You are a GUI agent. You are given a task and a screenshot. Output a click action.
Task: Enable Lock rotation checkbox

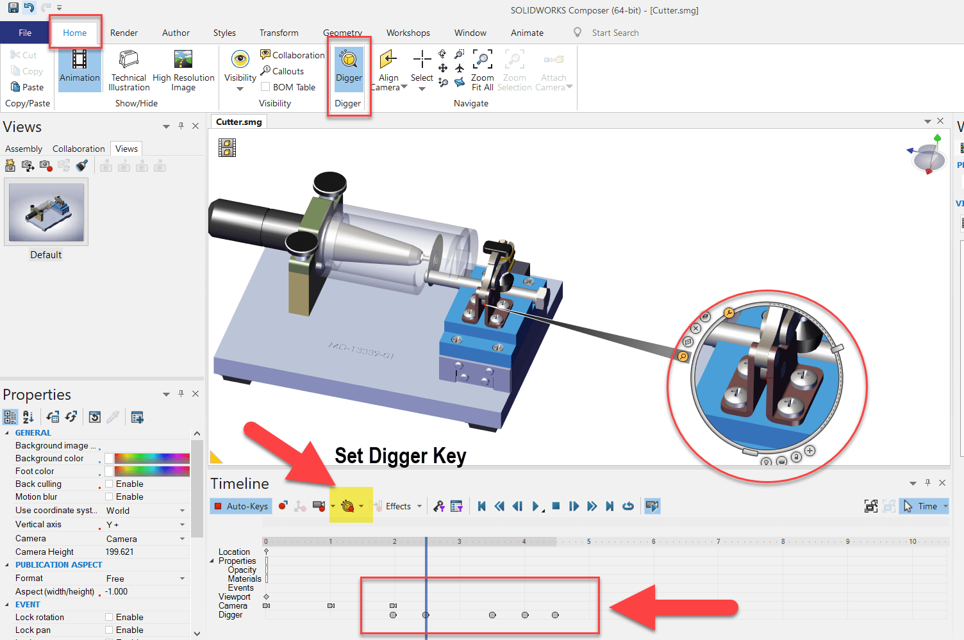pyautogui.click(x=109, y=617)
